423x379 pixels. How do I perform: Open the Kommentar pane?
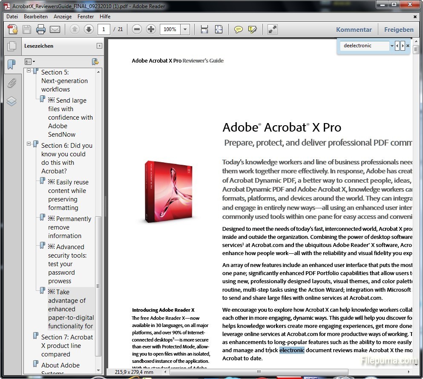click(x=354, y=29)
